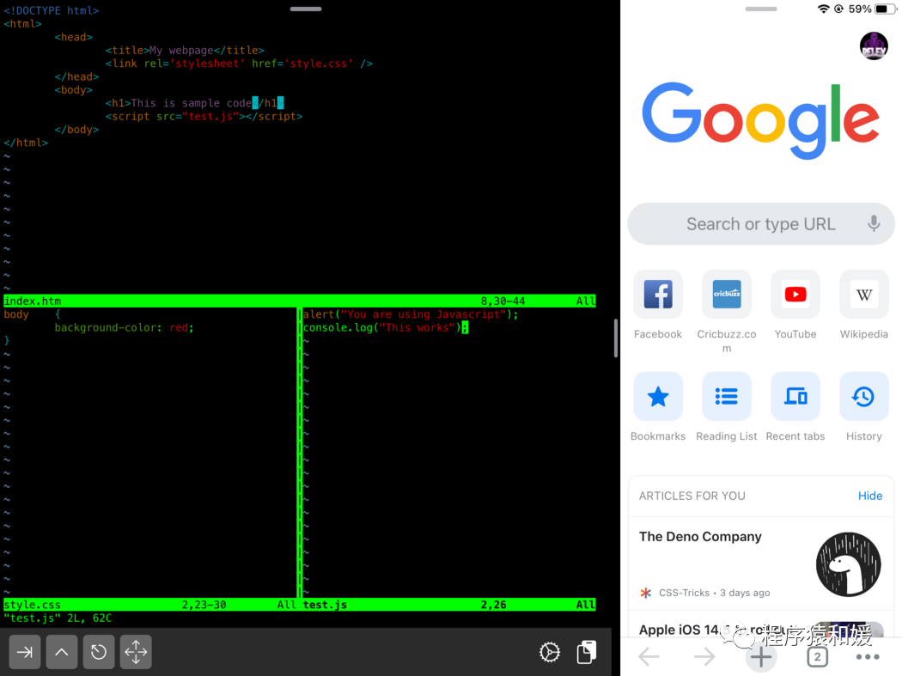Open a new tab with plus button
Screen dimensions: 902x676
760,656
